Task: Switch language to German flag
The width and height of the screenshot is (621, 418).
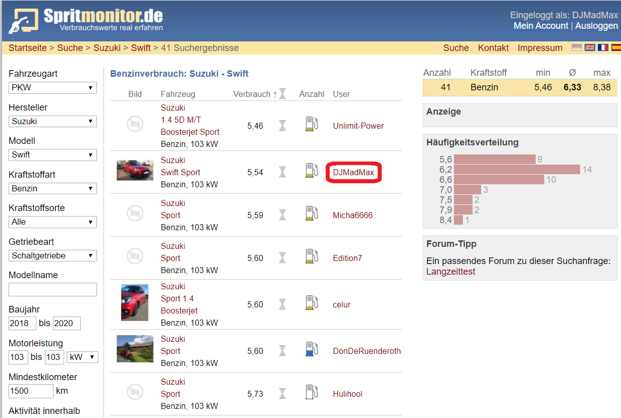Action: 577,47
